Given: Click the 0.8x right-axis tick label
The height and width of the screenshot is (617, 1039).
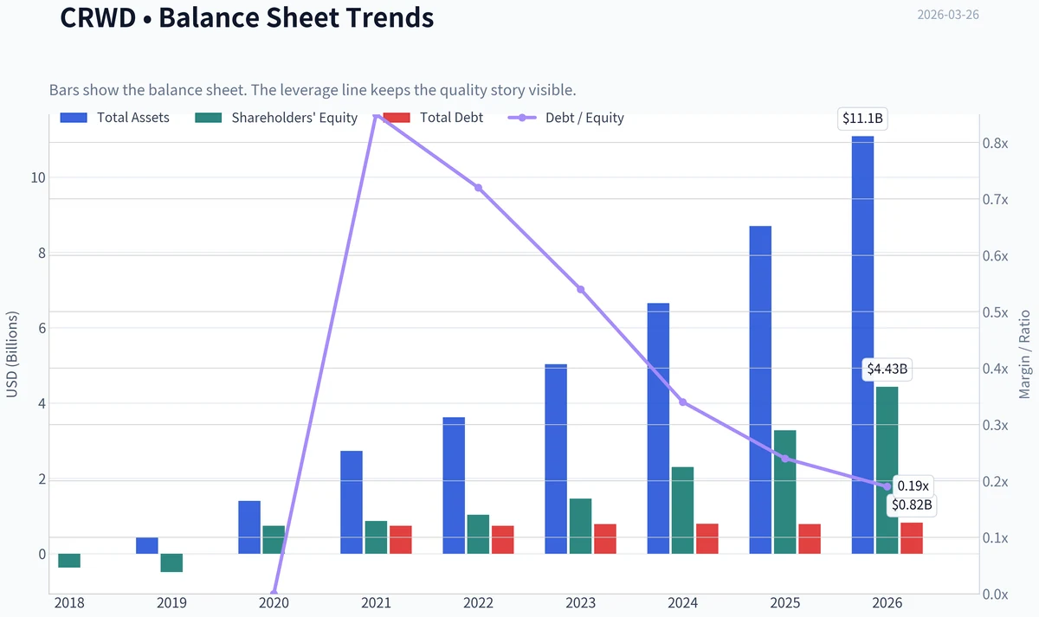Looking at the screenshot, I should point(997,143).
